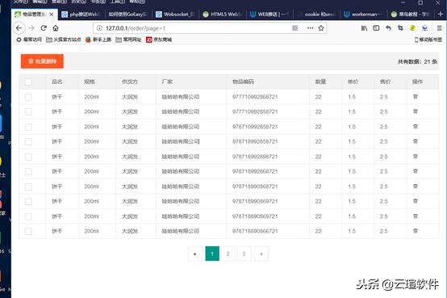
Task: Reload the current page
Action: [44, 28]
